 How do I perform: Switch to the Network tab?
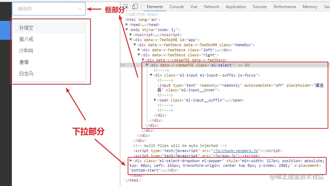(x=211, y=7)
